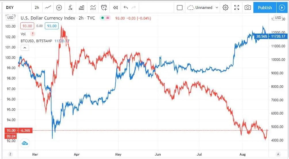Viewport: 289px width, 159px height.
Task: Toggle auto scale with the A button
Action: pyautogui.click(x=278, y=154)
